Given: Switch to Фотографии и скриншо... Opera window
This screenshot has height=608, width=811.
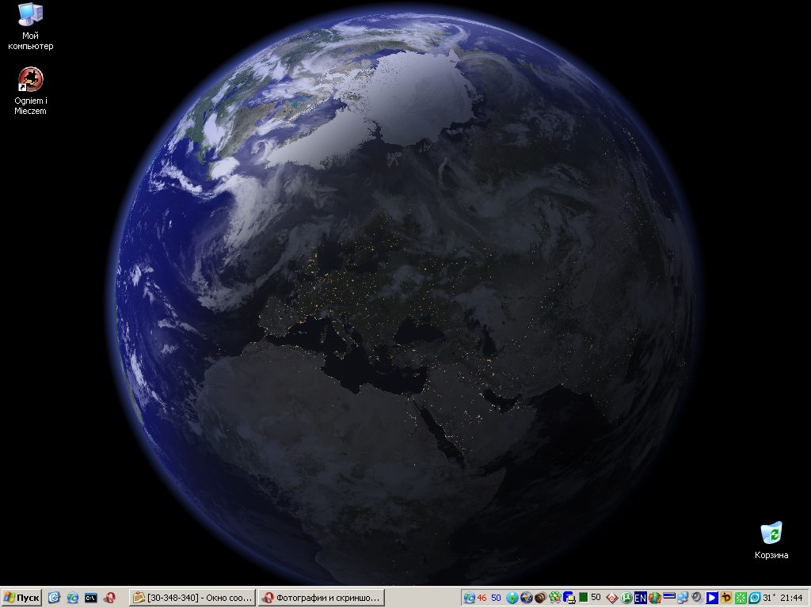Looking at the screenshot, I should coord(321,598).
